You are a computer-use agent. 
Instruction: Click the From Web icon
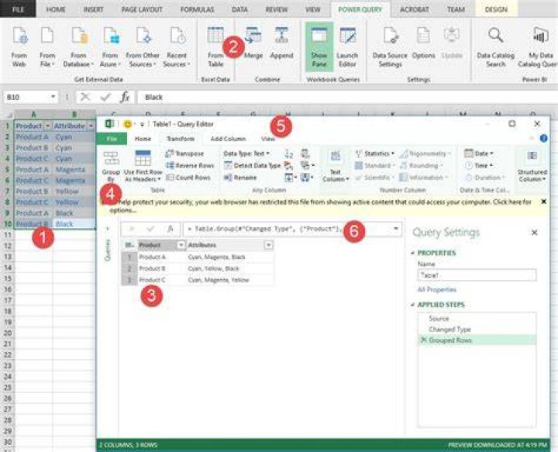coord(19,47)
